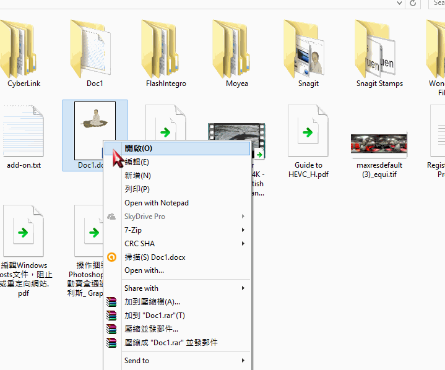The image size is (445, 370).
Task: Click the Snagit Stamps folder name
Action: click(379, 84)
